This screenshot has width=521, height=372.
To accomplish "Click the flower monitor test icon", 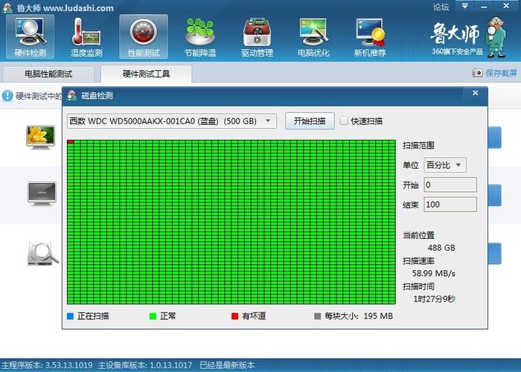I will (40, 137).
